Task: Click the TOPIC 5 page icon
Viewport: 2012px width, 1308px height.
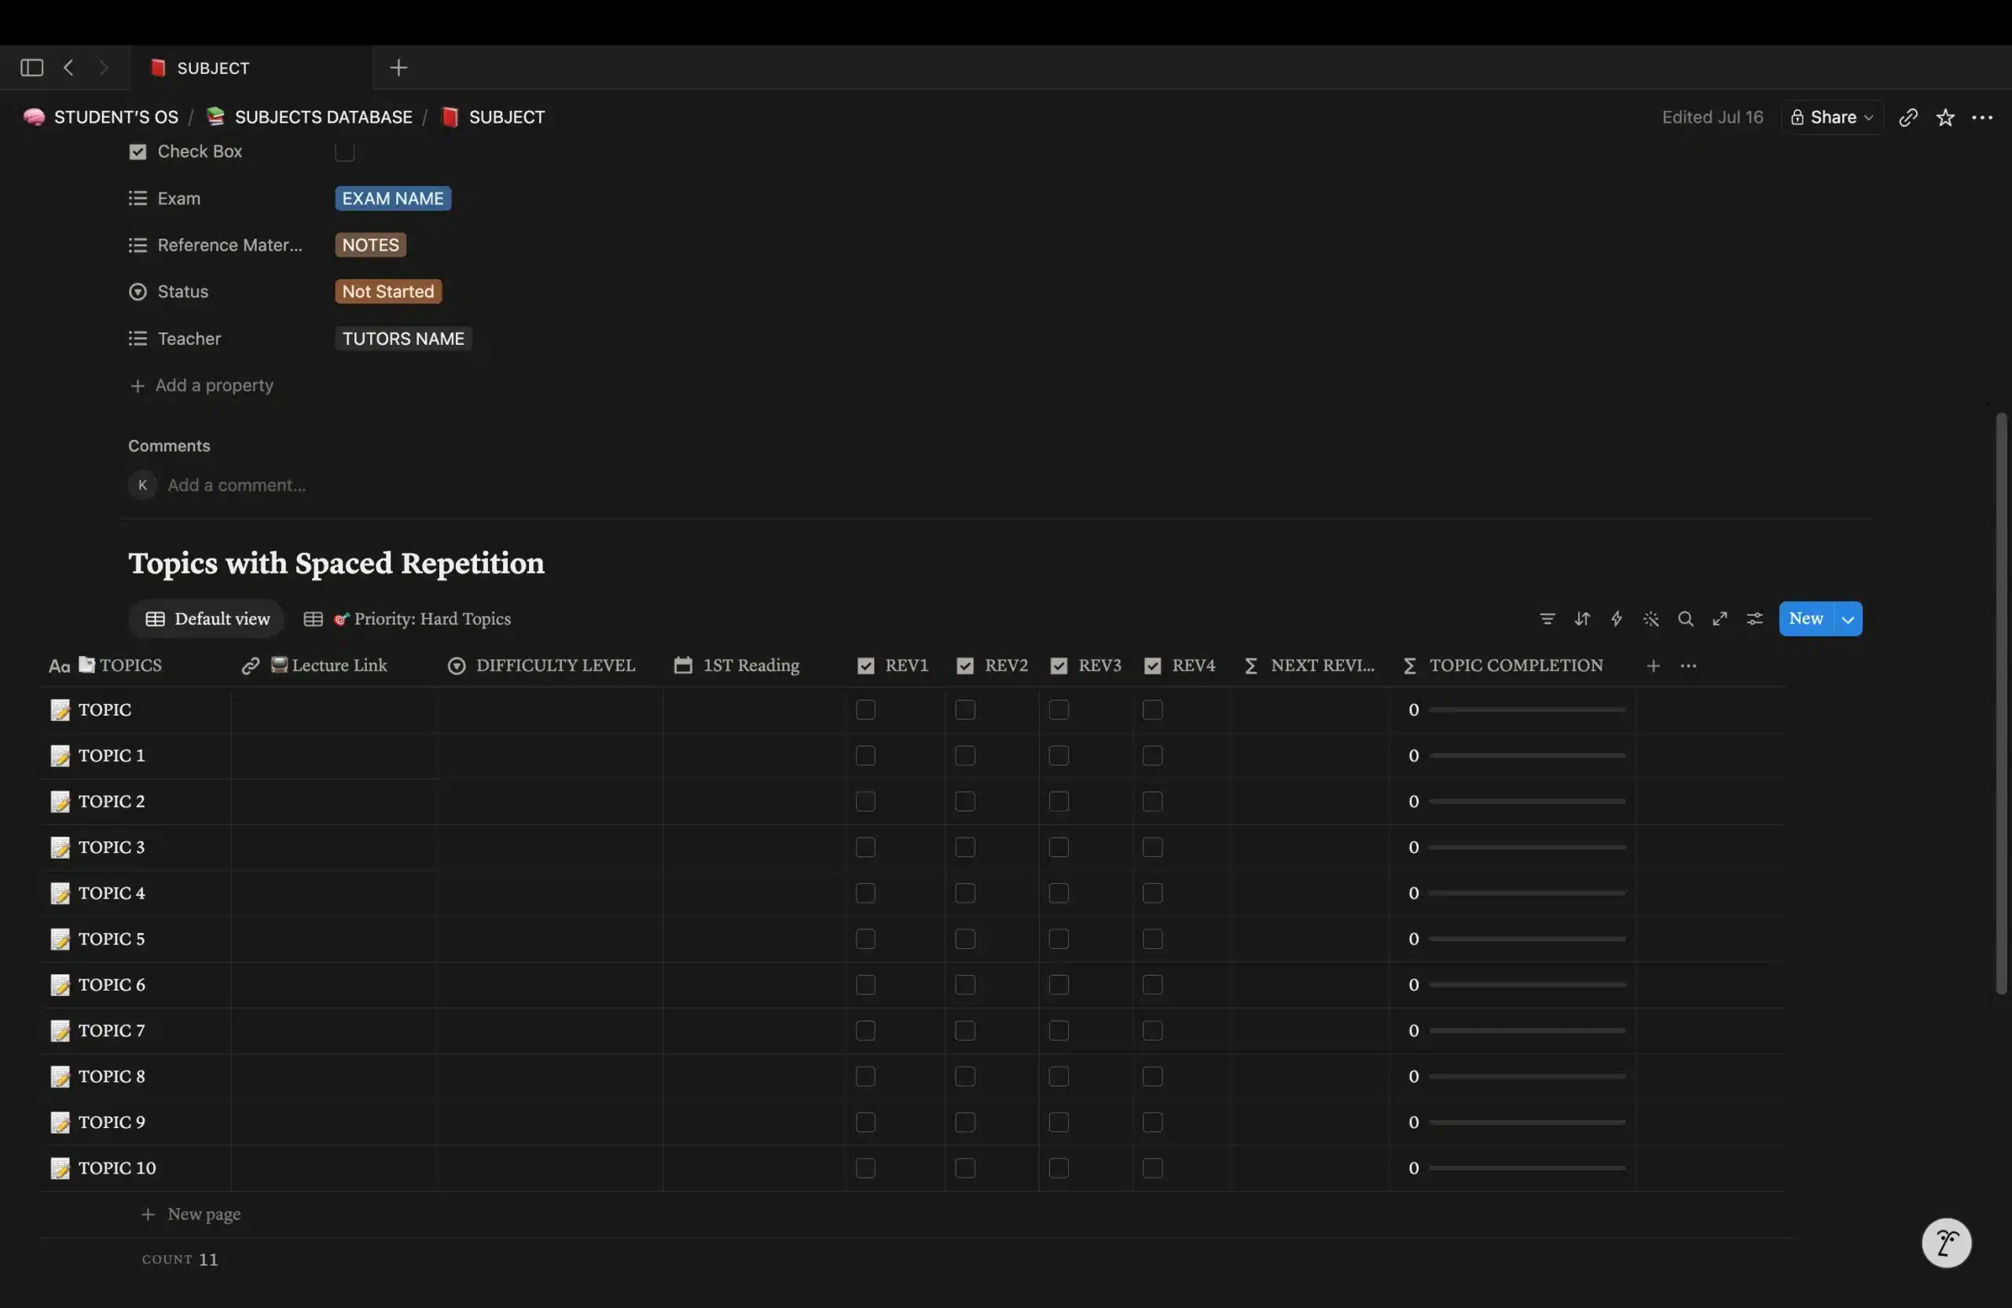Action: [60, 939]
